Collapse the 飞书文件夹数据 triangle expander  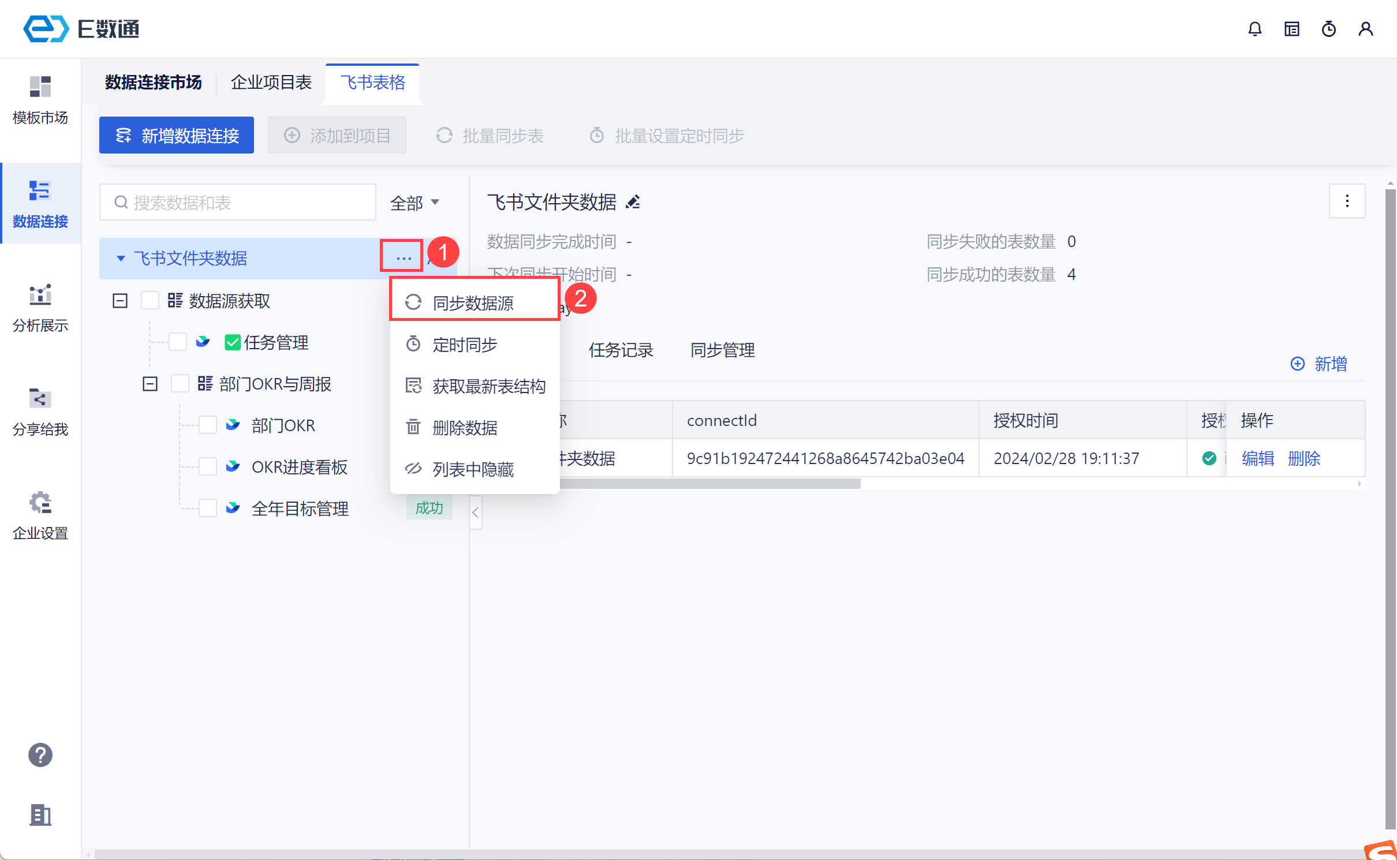tap(121, 258)
